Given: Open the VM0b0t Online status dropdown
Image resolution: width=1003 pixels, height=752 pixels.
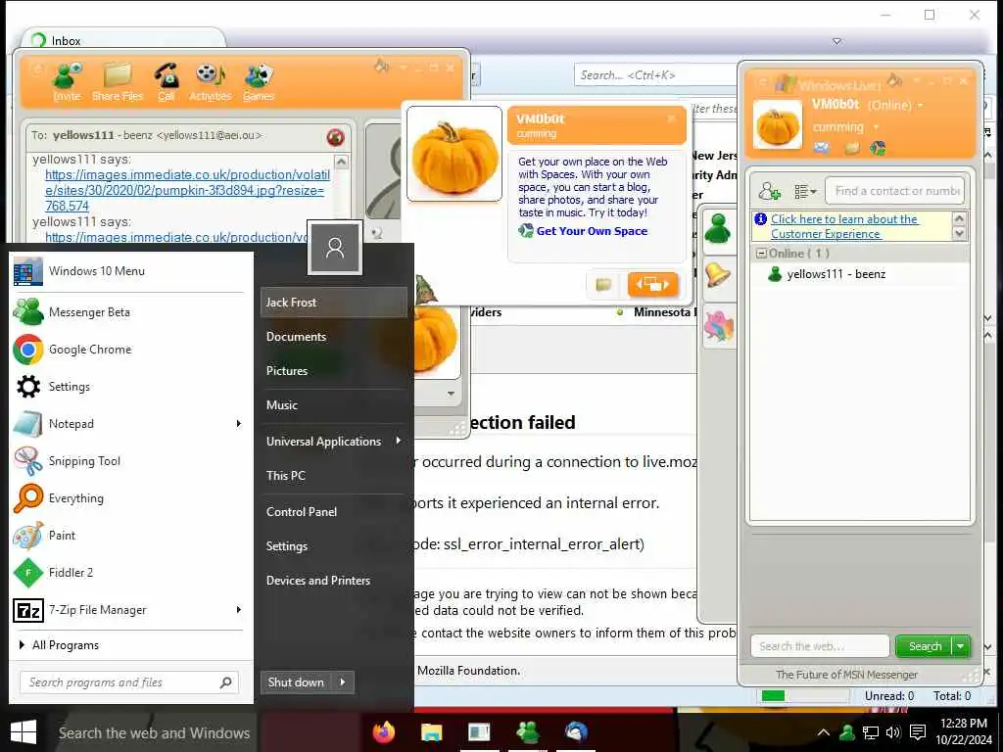Looking at the screenshot, I should point(921,106).
